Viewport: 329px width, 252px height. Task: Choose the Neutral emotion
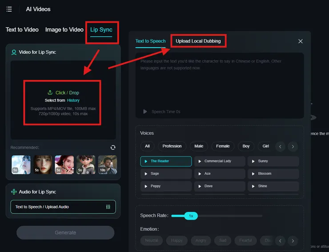[x=152, y=240]
